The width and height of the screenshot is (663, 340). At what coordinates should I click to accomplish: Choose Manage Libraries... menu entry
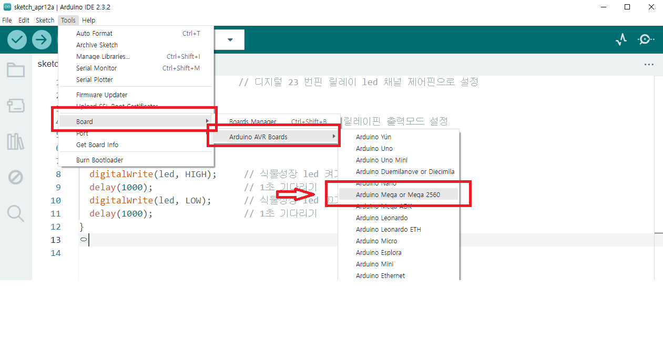137,56
